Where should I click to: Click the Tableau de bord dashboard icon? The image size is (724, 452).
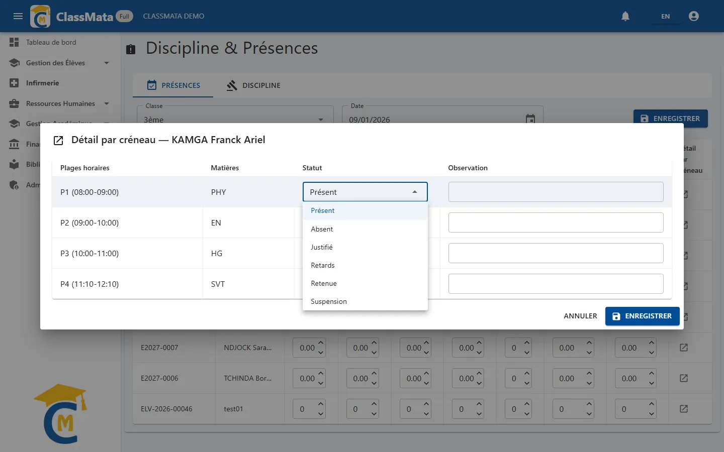[14, 42]
